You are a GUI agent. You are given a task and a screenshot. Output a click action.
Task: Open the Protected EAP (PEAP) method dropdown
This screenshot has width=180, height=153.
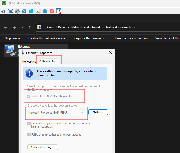pyautogui.click(x=56, y=113)
